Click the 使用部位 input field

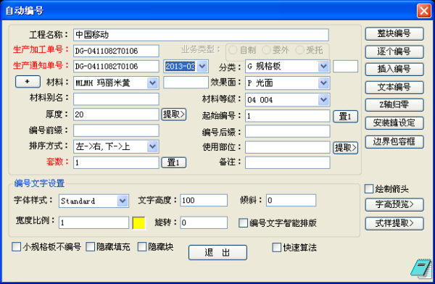288,147
